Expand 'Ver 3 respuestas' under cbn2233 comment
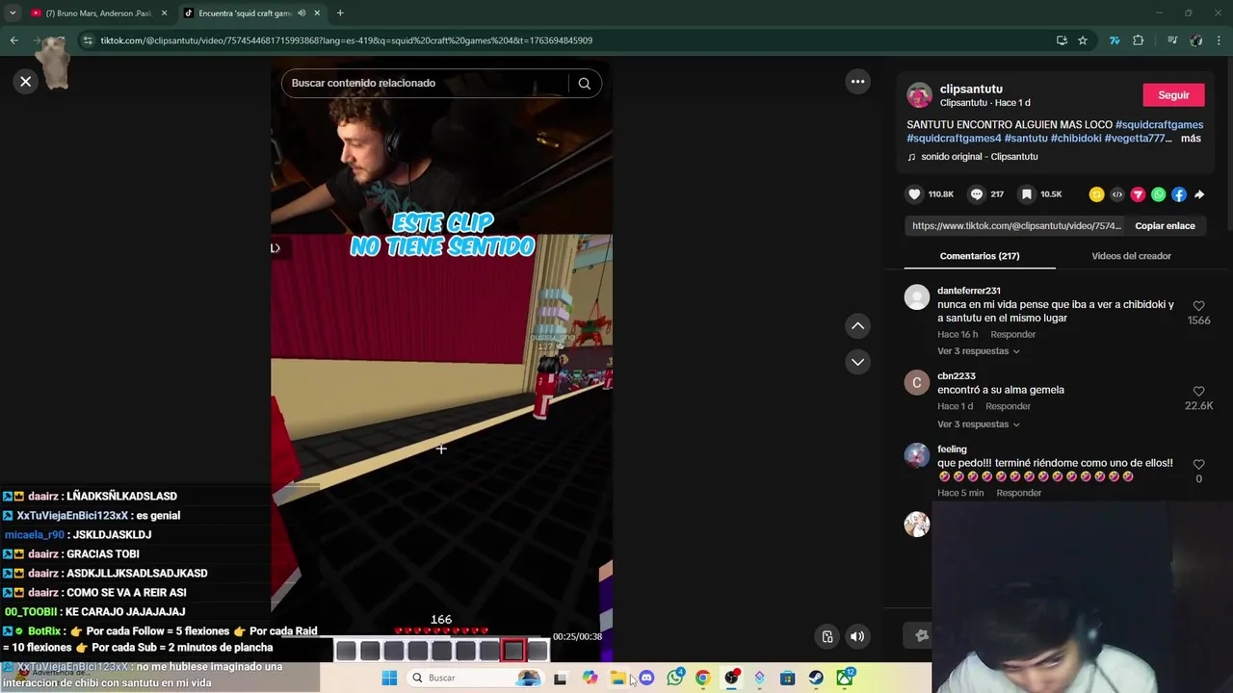 tap(979, 424)
